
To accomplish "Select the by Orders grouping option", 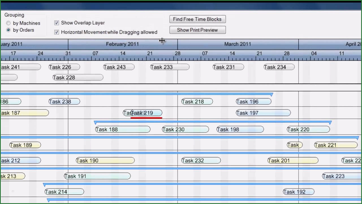I will point(8,30).
